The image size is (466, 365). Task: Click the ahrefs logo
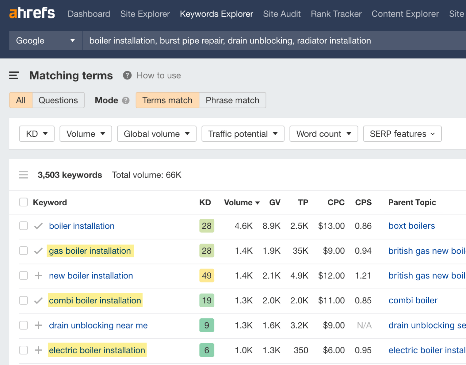[32, 13]
